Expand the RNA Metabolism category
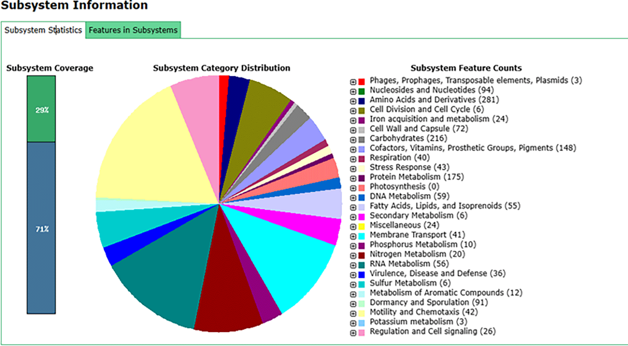The height and width of the screenshot is (346, 628). pos(353,265)
